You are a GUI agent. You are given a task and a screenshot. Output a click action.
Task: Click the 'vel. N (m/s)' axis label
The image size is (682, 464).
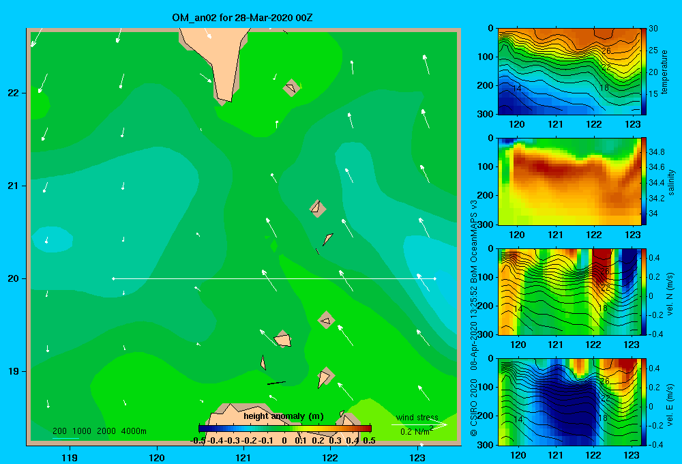[x=670, y=294]
